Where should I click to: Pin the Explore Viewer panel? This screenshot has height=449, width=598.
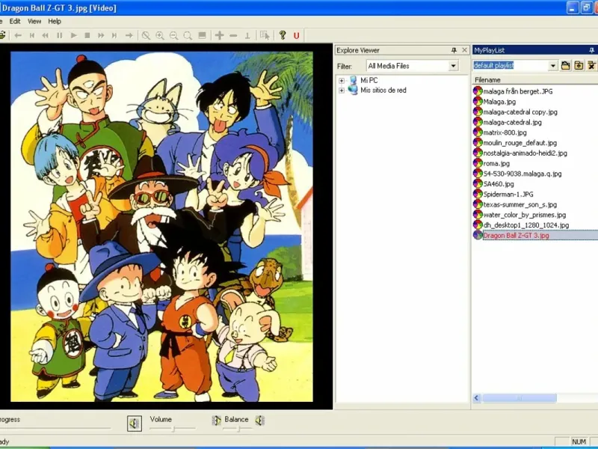click(x=454, y=50)
